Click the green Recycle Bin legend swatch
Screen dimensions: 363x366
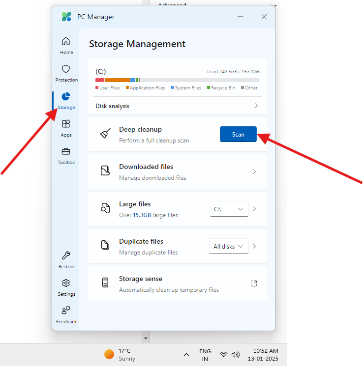click(x=209, y=87)
